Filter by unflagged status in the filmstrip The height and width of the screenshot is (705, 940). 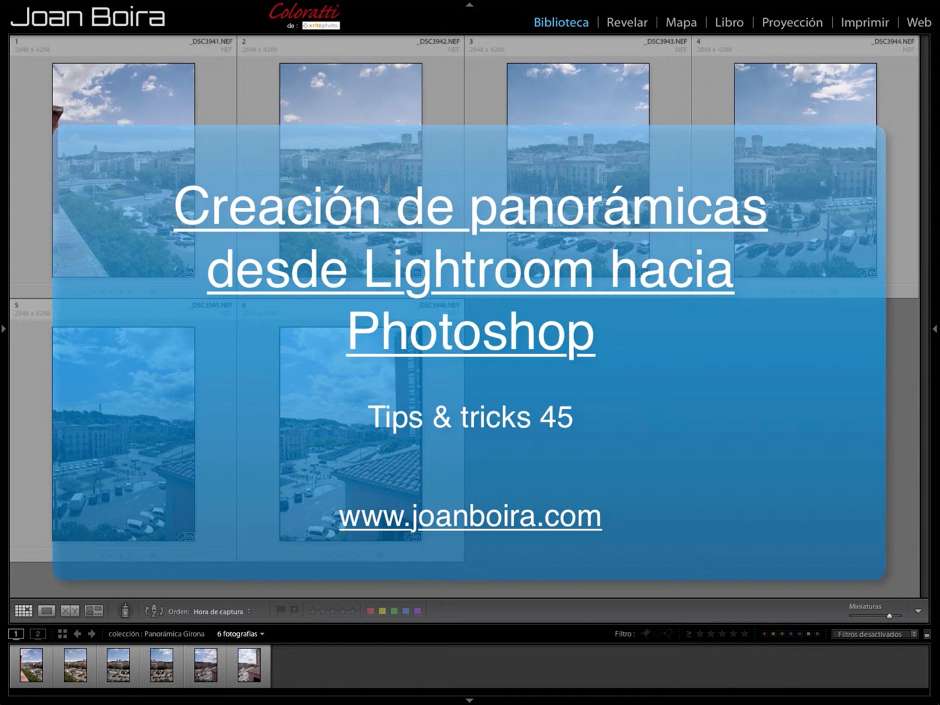[657, 633]
